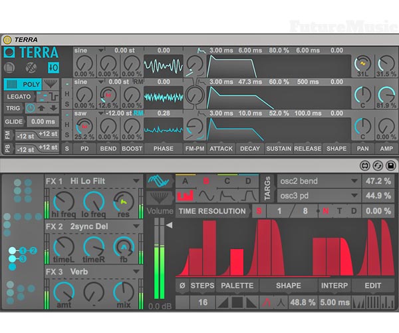The width and height of the screenshot is (399, 333).
Task: Click the LEGATO button
Action: click(x=19, y=97)
